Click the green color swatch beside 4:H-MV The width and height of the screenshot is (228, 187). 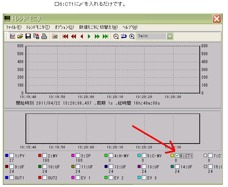[106, 156]
